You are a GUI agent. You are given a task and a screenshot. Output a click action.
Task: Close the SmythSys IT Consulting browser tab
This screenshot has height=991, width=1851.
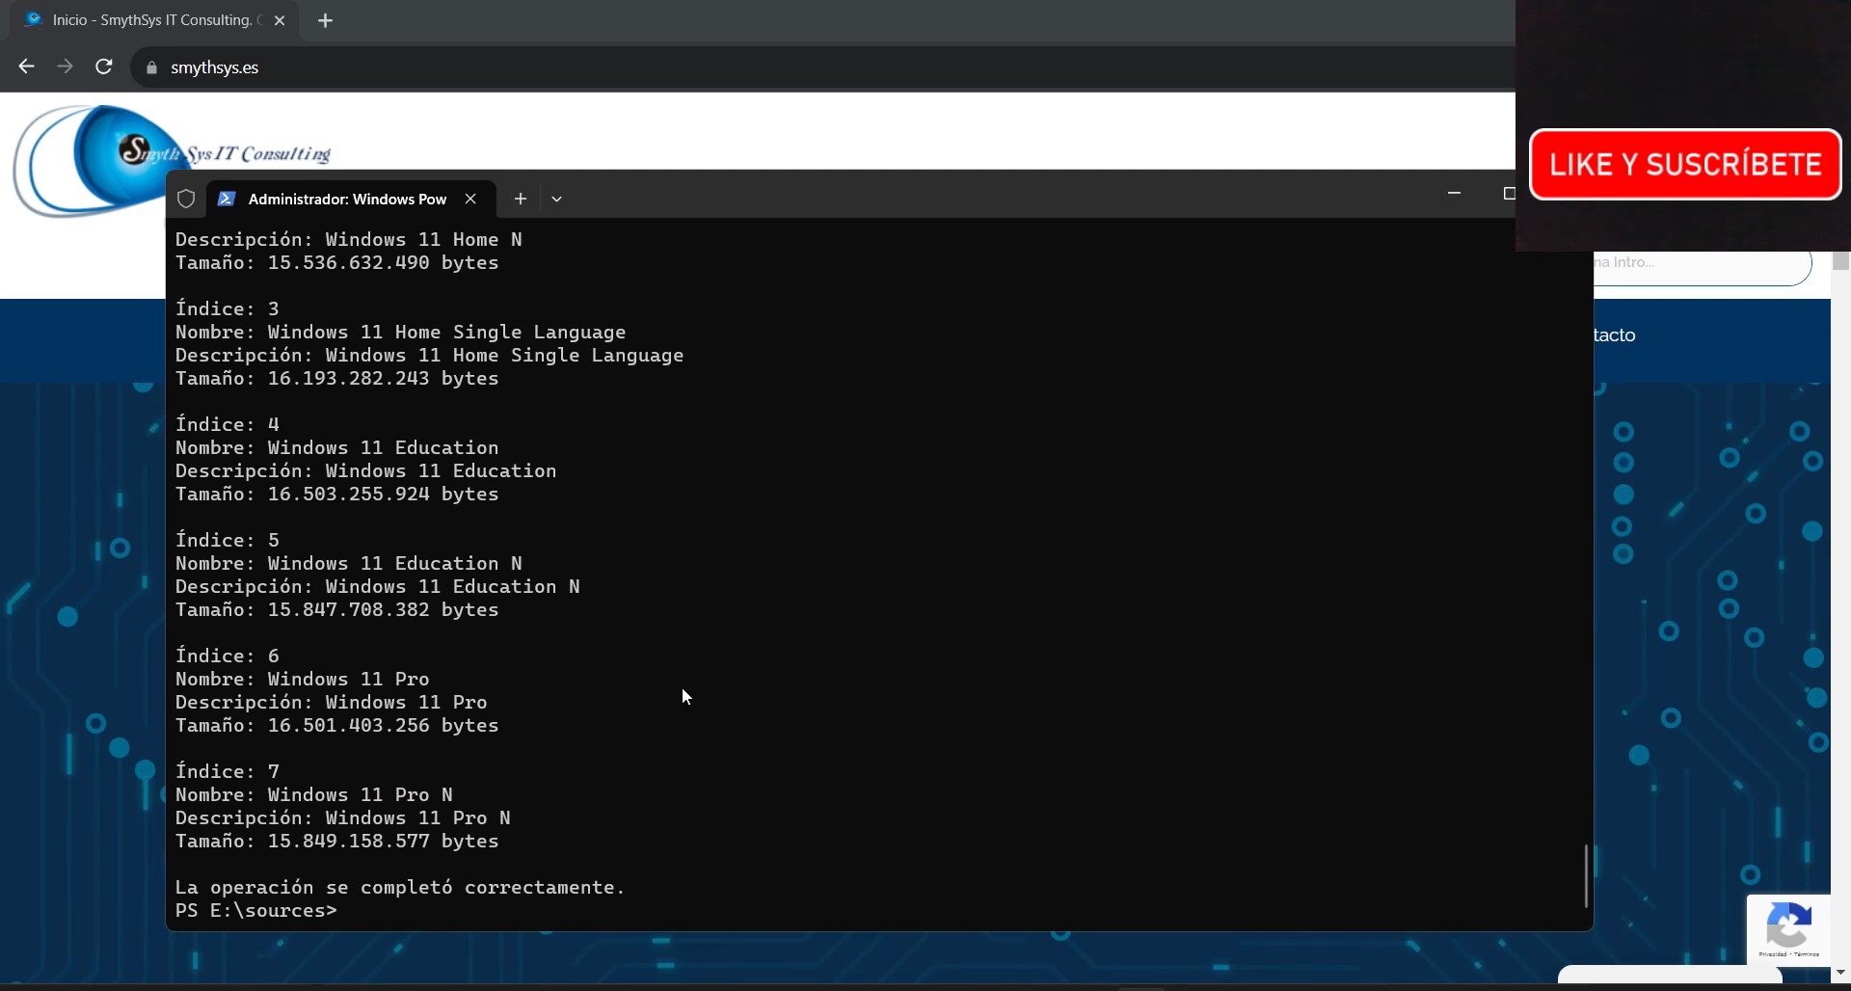(x=280, y=20)
